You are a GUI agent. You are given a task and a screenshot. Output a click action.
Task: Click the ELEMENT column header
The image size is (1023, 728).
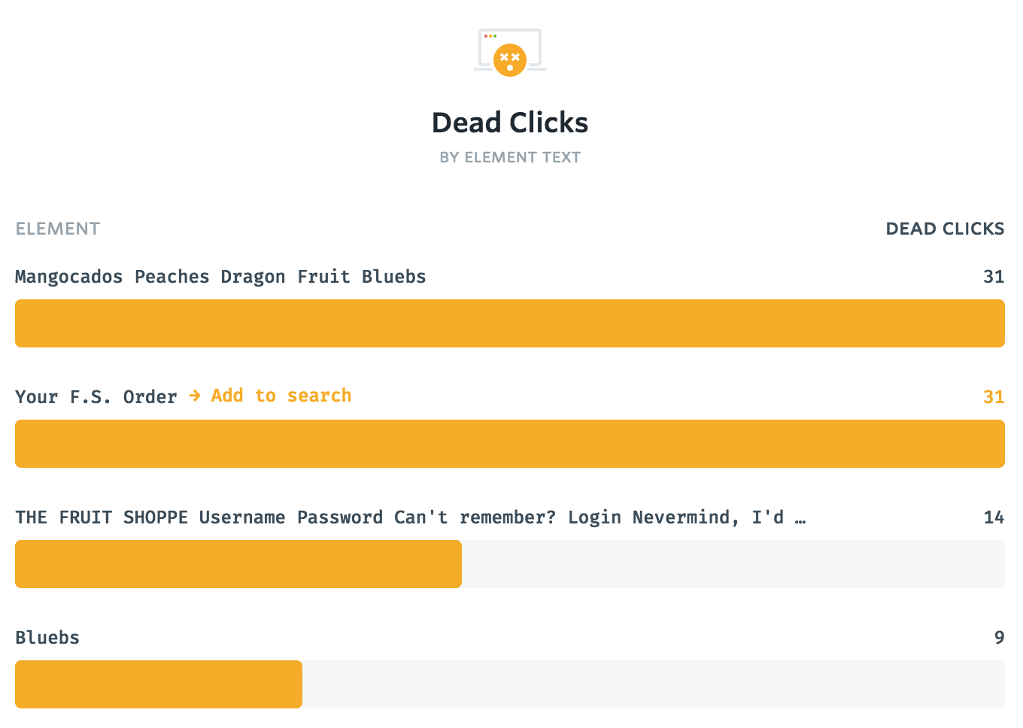58,229
